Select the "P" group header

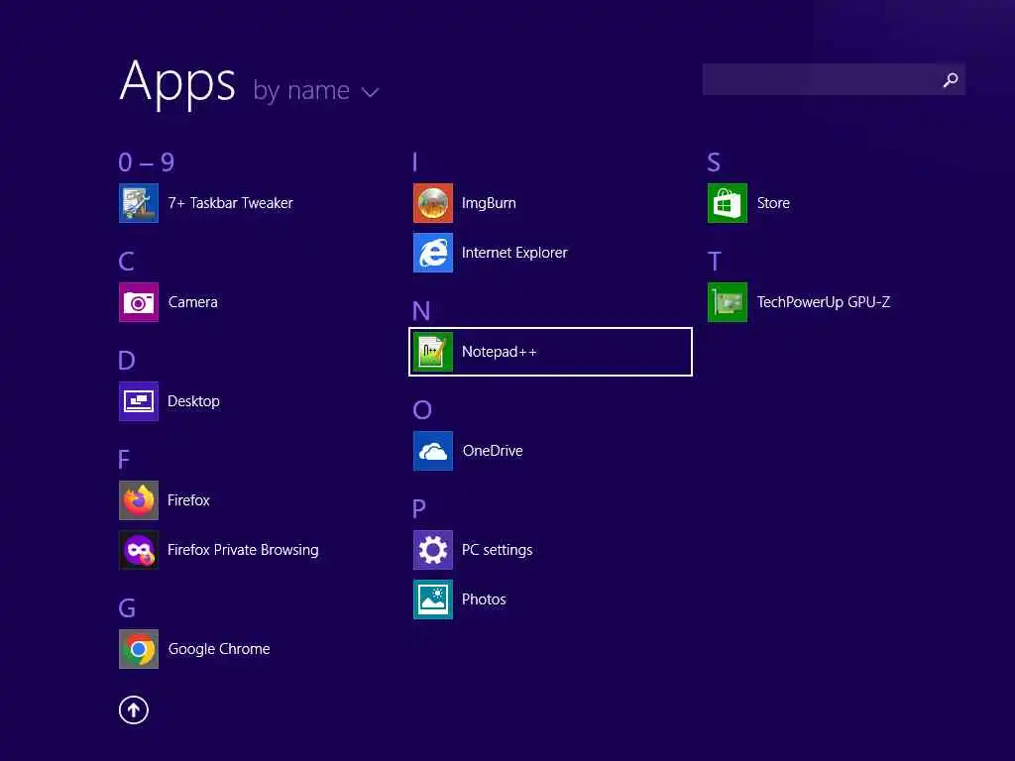[x=419, y=509]
